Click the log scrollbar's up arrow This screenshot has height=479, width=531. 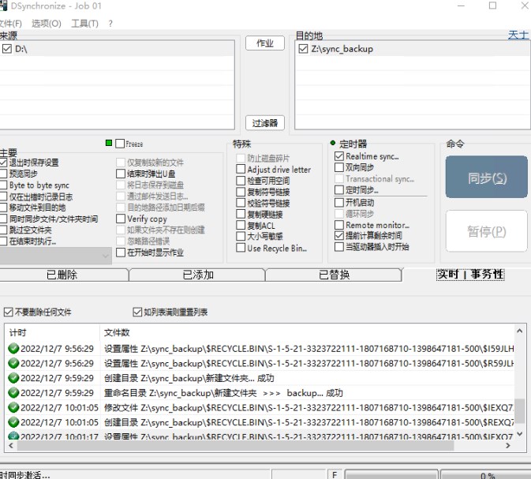[520, 330]
